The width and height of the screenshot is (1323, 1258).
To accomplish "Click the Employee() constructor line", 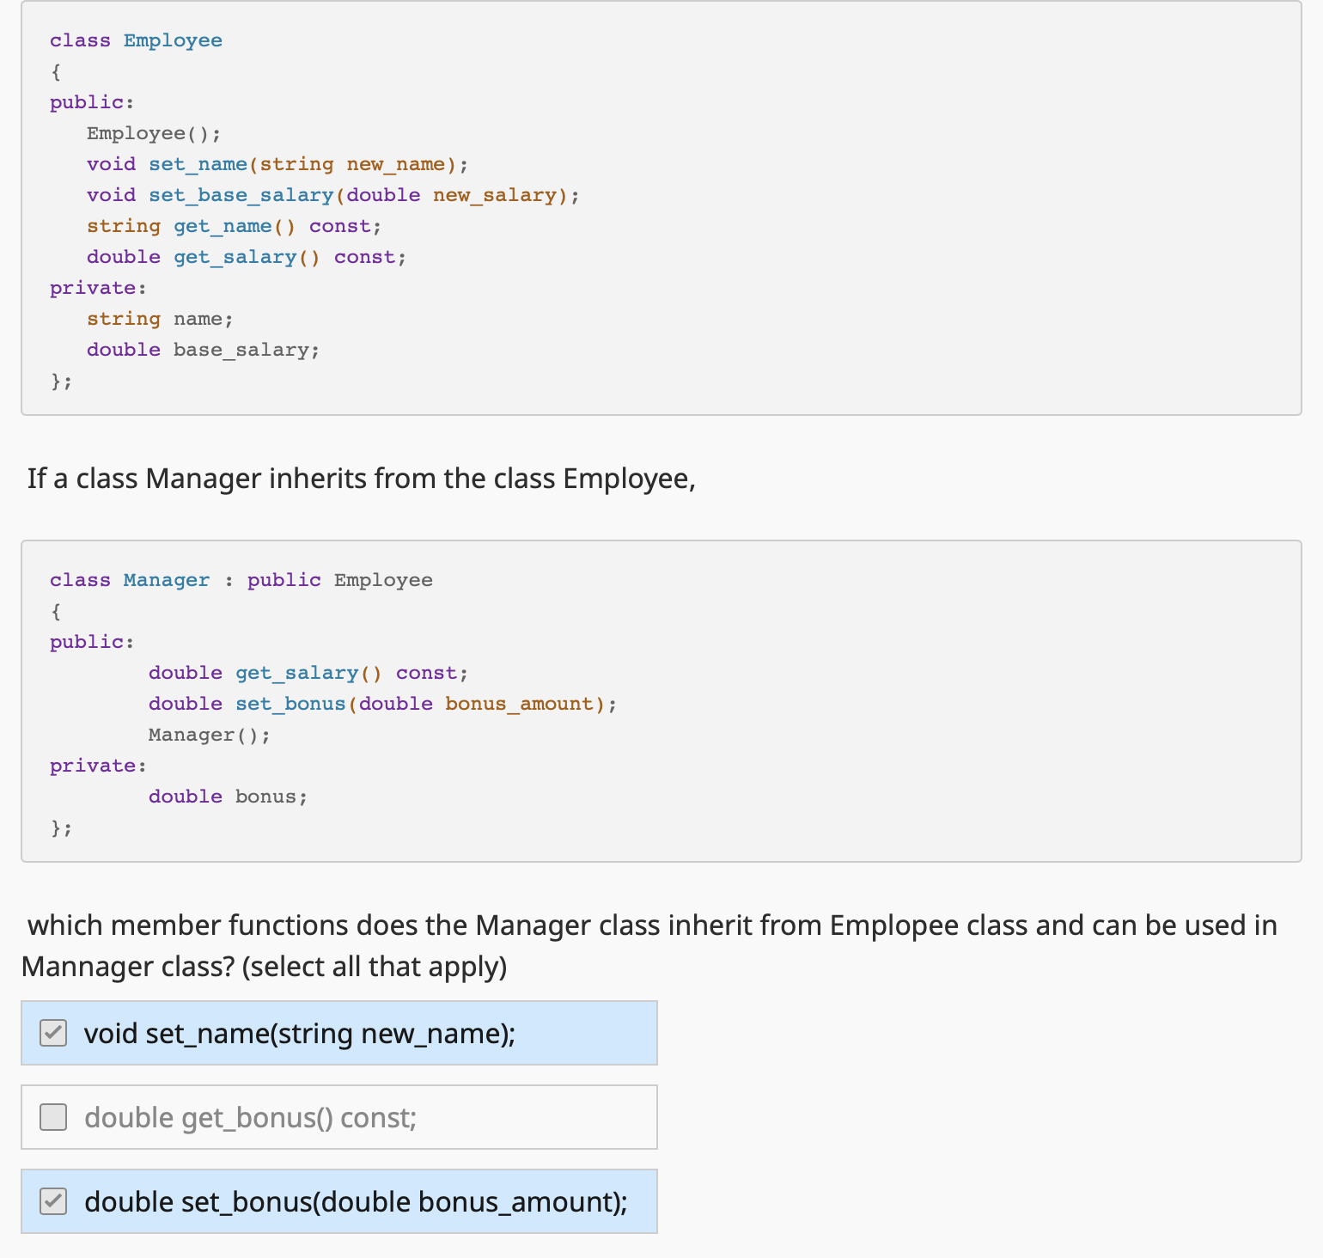I will point(153,132).
